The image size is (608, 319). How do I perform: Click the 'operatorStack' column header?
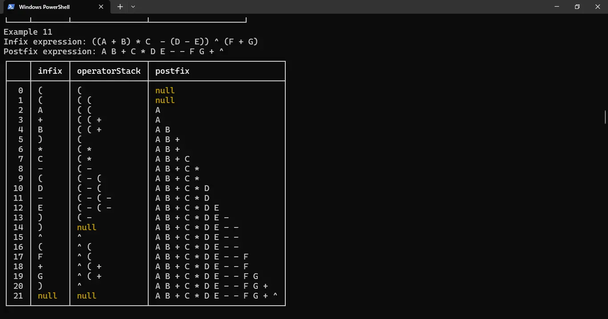pyautogui.click(x=109, y=71)
